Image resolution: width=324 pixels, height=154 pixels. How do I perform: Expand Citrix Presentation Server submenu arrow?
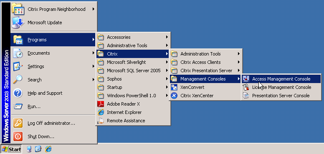tap(238, 71)
